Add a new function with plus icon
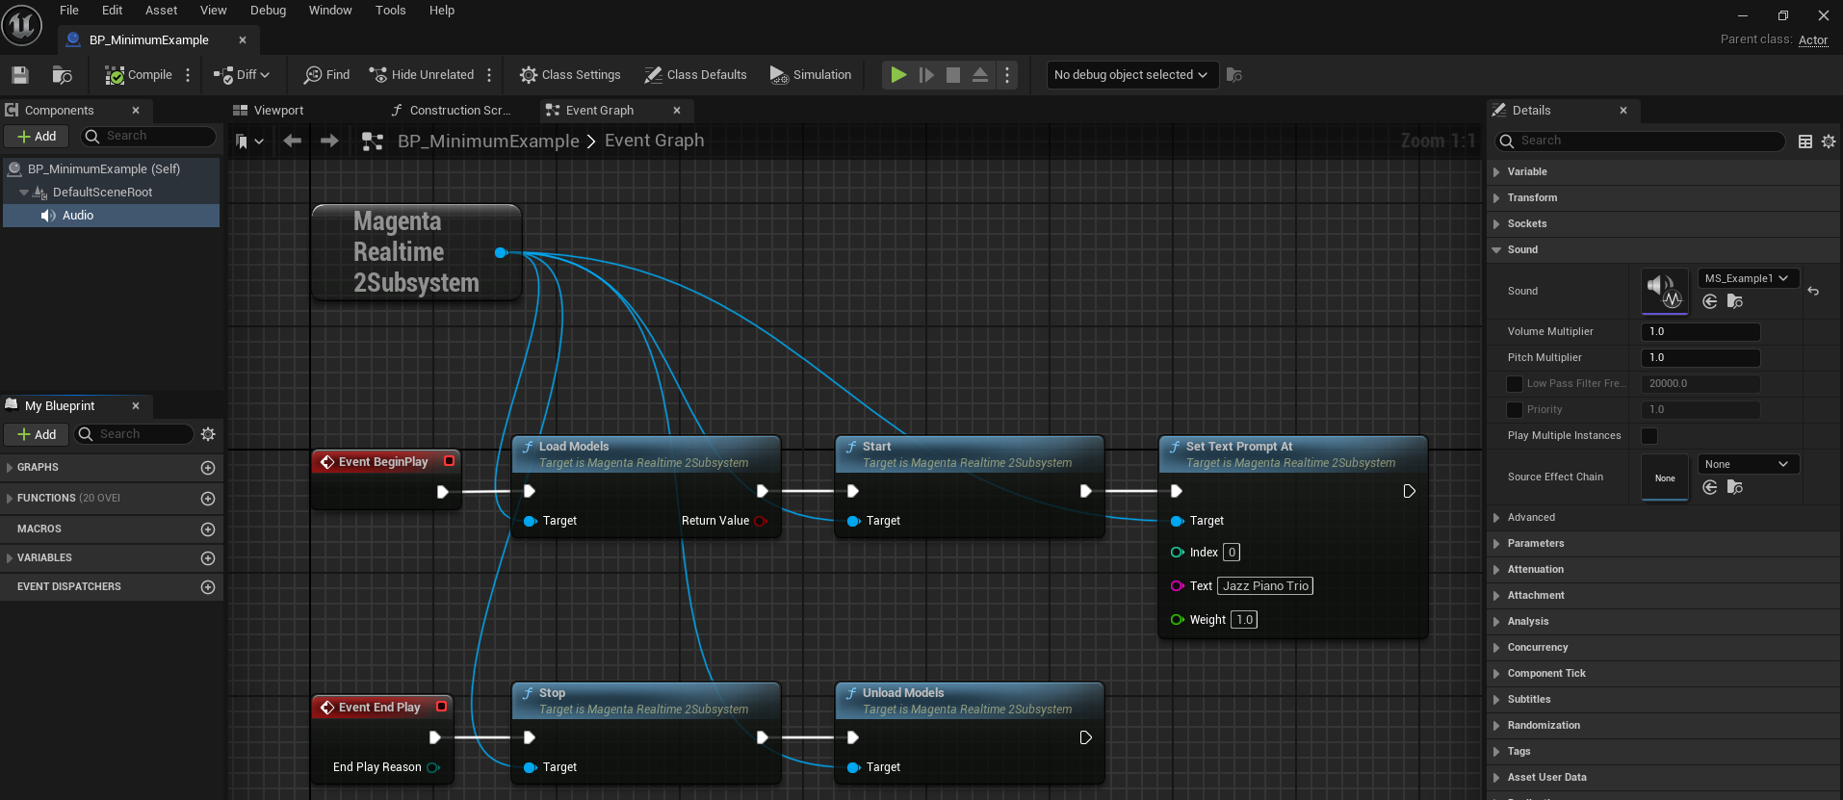 pos(208,499)
